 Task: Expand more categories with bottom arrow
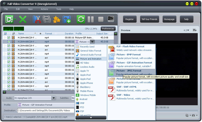(91, 118)
